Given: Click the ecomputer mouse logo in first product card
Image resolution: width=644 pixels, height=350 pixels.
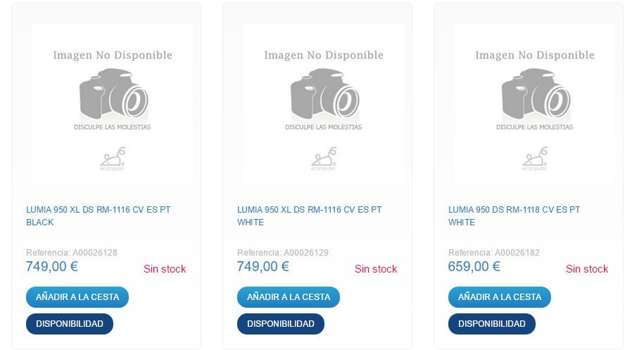Looking at the screenshot, I should point(113,158).
